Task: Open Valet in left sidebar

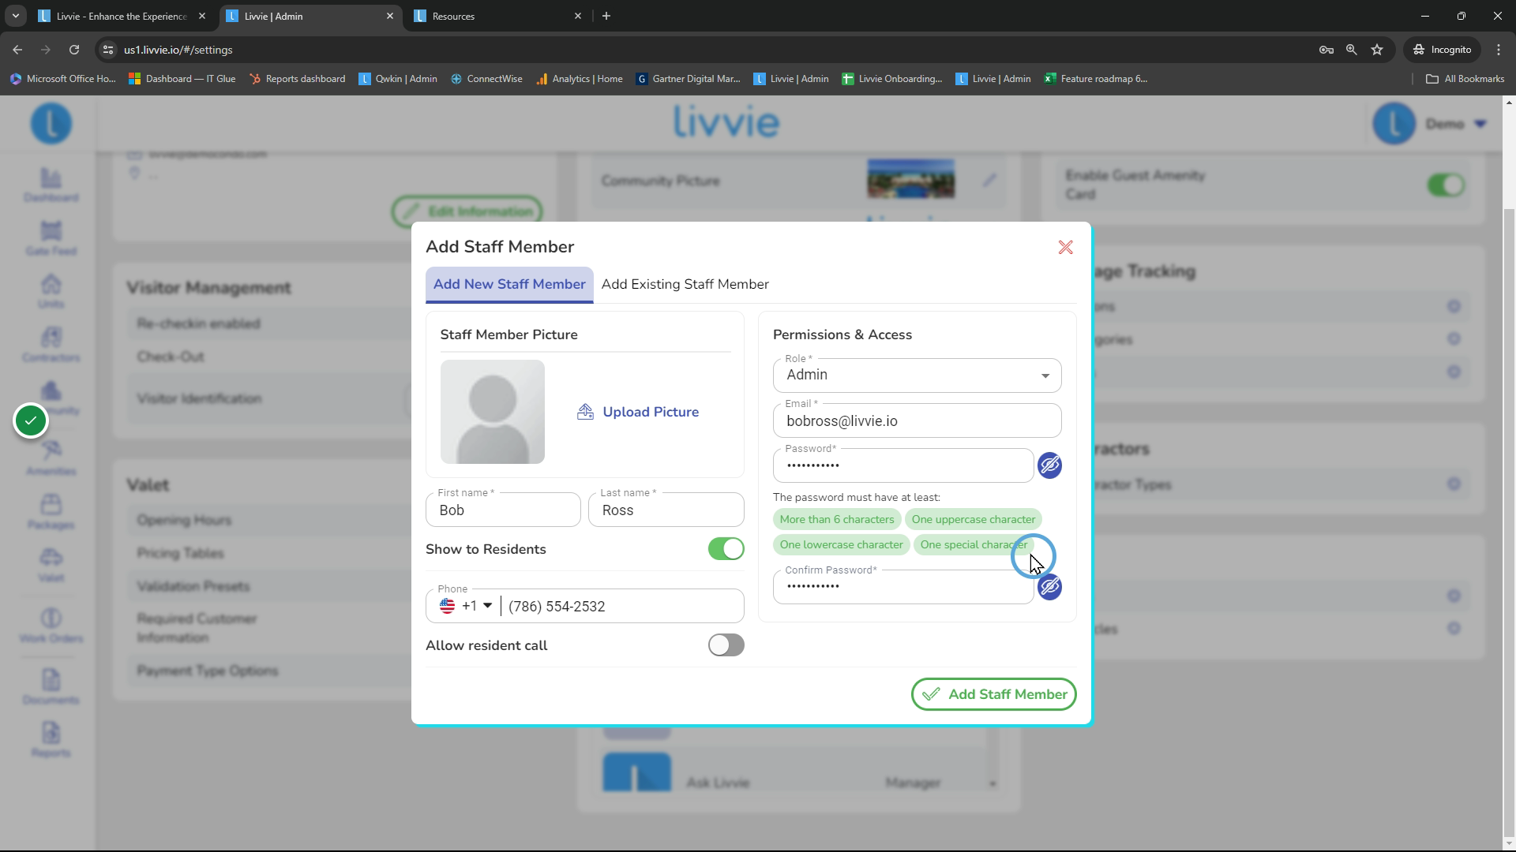Action: [51, 565]
